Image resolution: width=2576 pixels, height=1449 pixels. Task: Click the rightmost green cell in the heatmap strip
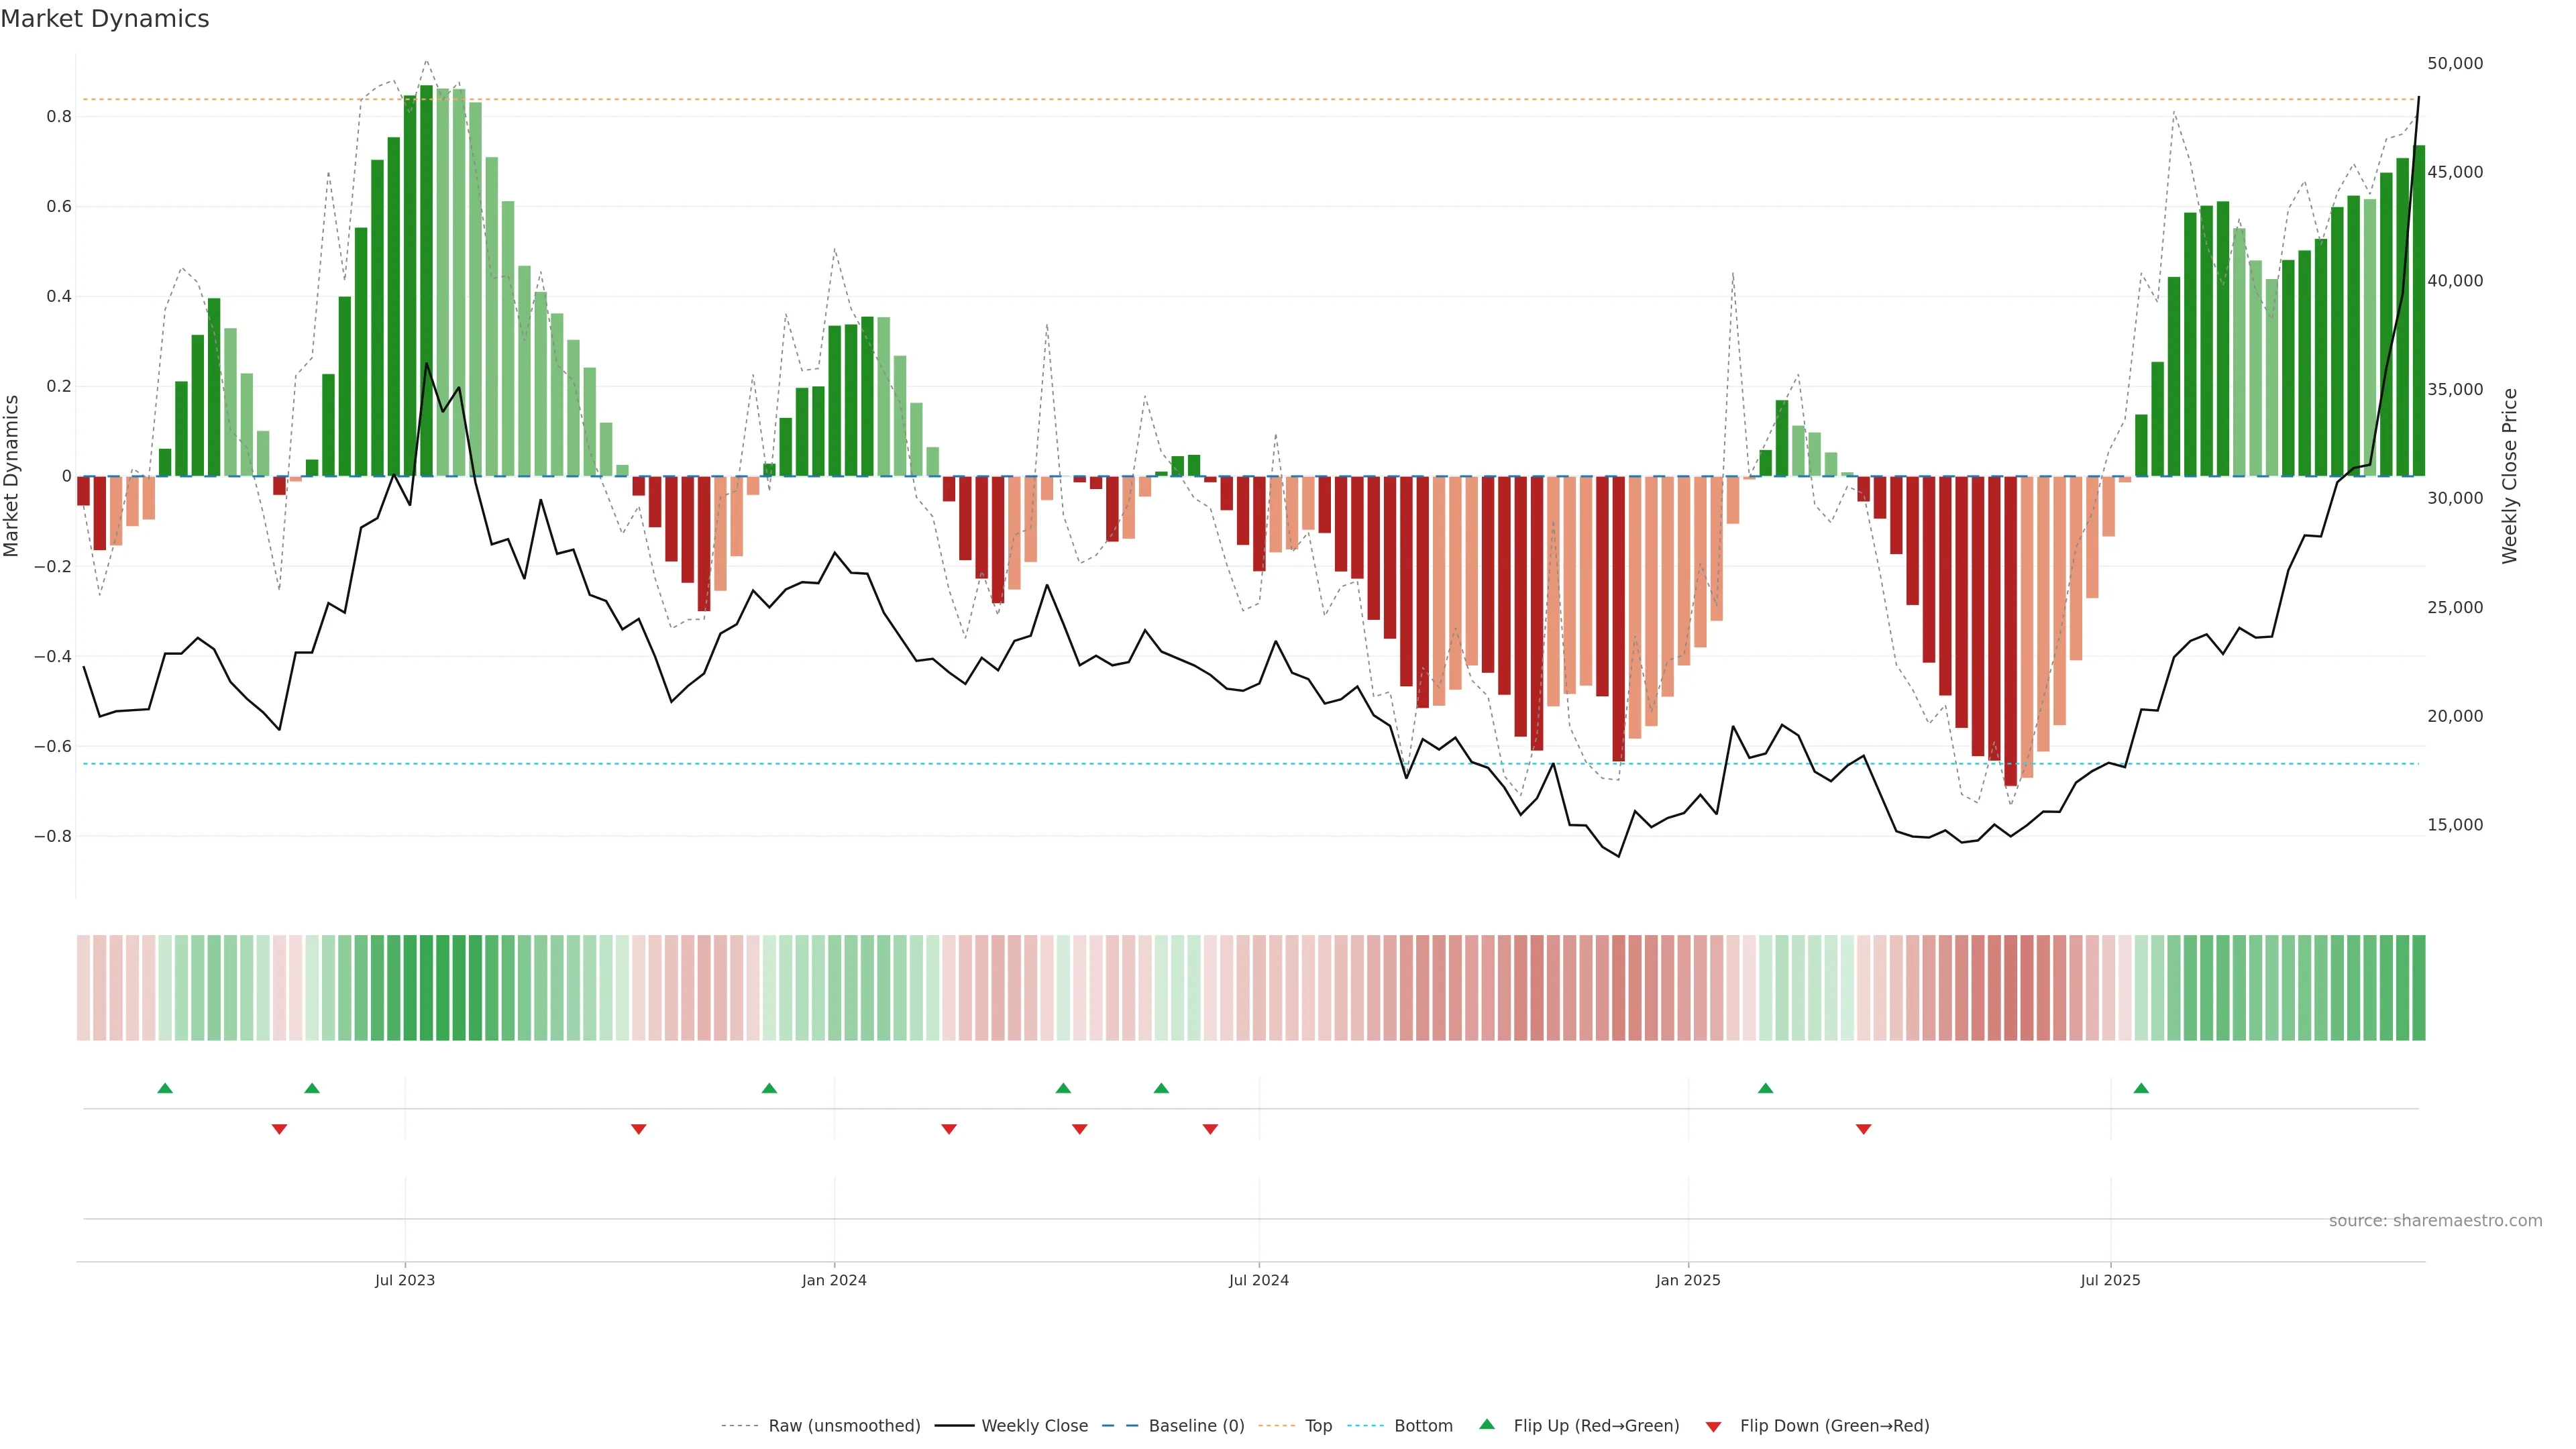tap(2418, 987)
